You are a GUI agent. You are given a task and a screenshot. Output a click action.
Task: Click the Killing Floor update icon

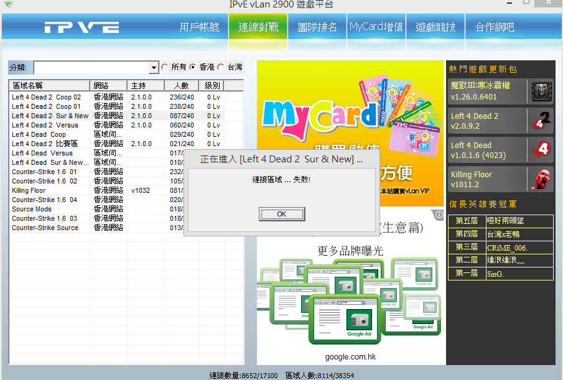point(541,179)
